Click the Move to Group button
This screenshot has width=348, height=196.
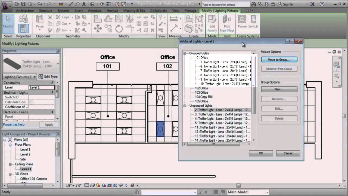coord(279,59)
